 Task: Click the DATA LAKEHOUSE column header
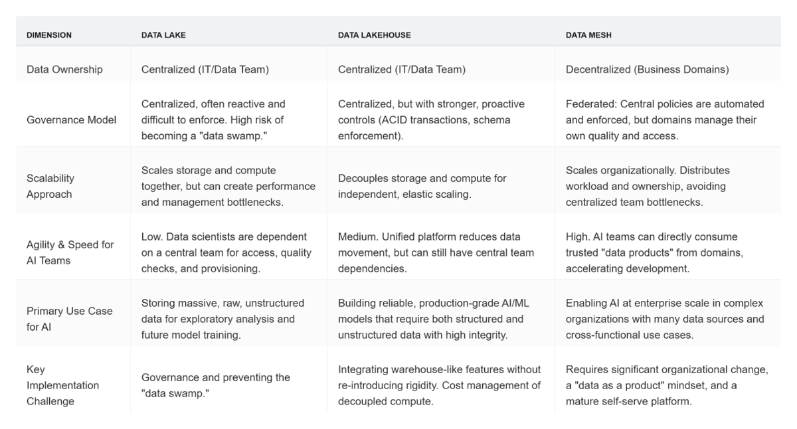(374, 35)
